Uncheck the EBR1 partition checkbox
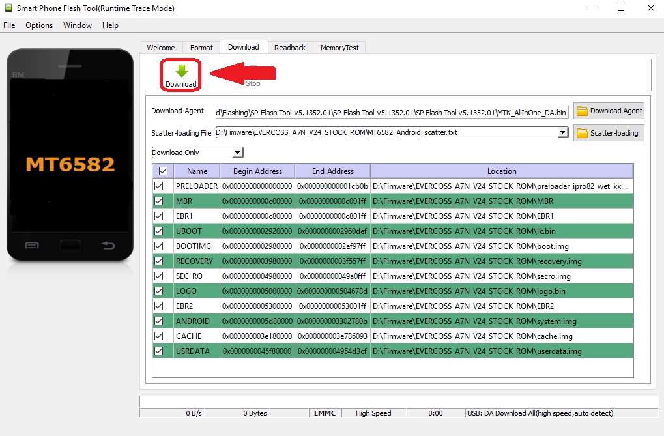Screen dimensions: 664x436 pos(159,216)
